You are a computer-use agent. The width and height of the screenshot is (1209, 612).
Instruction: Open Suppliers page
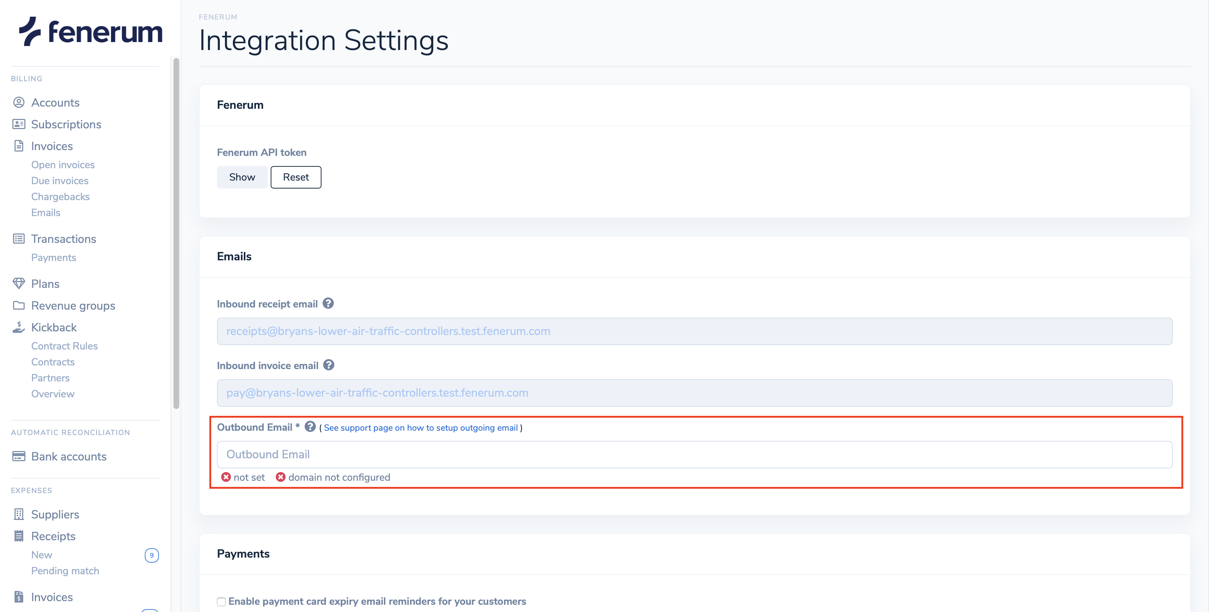tap(55, 514)
